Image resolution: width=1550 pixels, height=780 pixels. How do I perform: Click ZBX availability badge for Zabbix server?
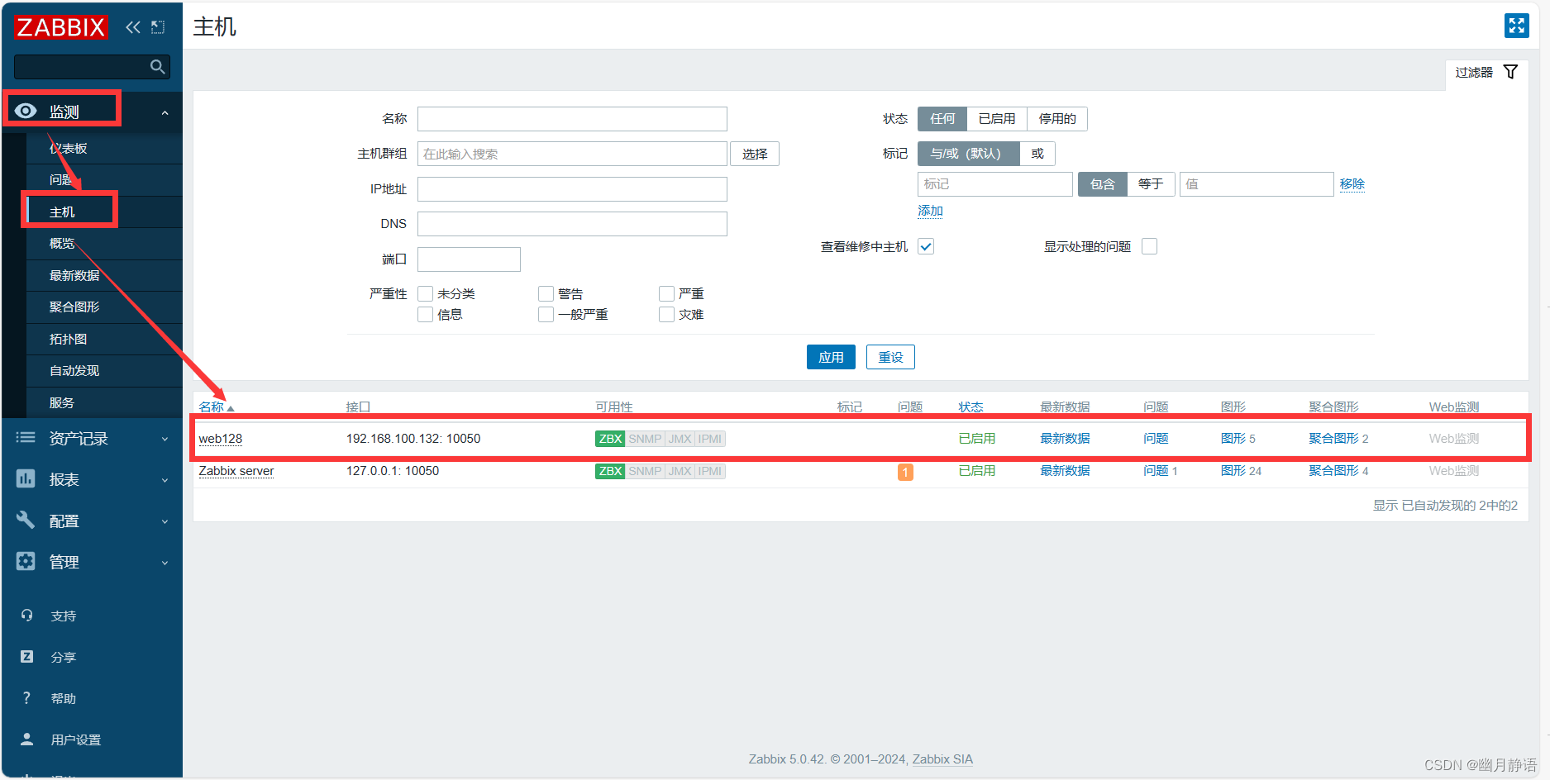coord(610,471)
